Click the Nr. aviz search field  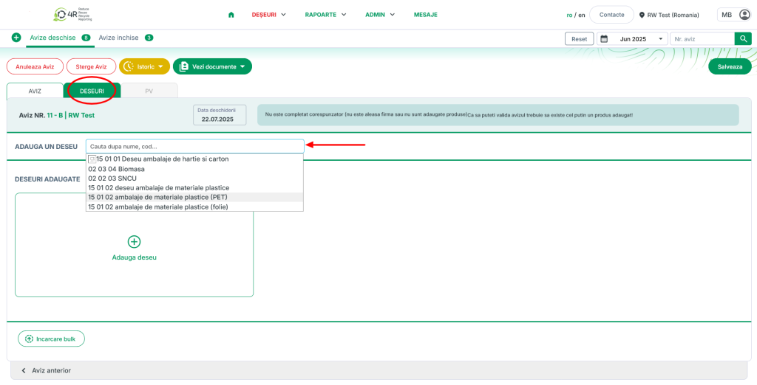point(701,39)
